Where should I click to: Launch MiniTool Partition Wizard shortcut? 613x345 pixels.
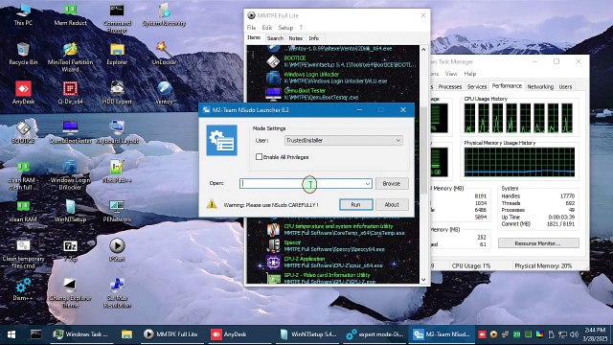click(70, 57)
